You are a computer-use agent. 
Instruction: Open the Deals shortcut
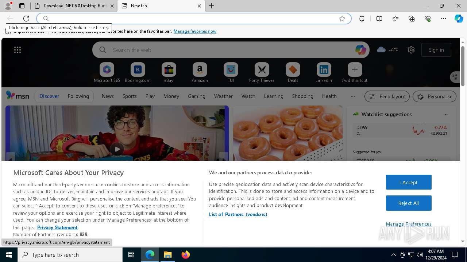point(293,73)
